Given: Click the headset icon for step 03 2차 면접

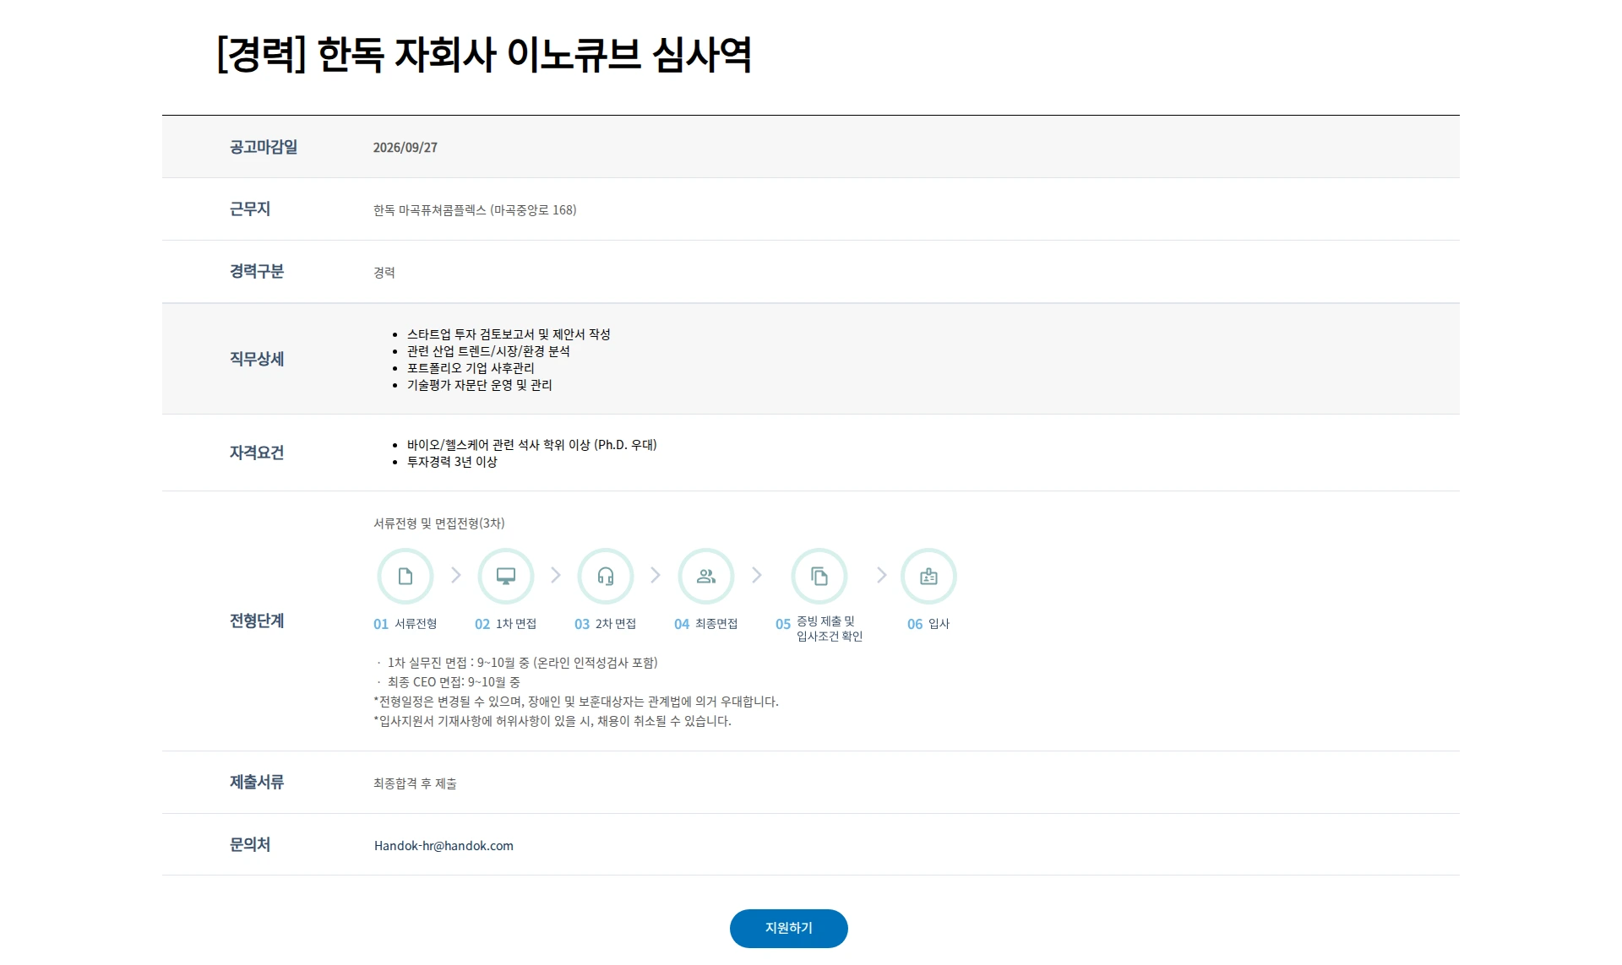Looking at the screenshot, I should (x=606, y=577).
